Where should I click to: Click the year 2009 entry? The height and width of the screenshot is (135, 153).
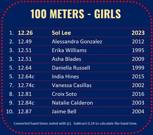pyautogui.click(x=138, y=59)
